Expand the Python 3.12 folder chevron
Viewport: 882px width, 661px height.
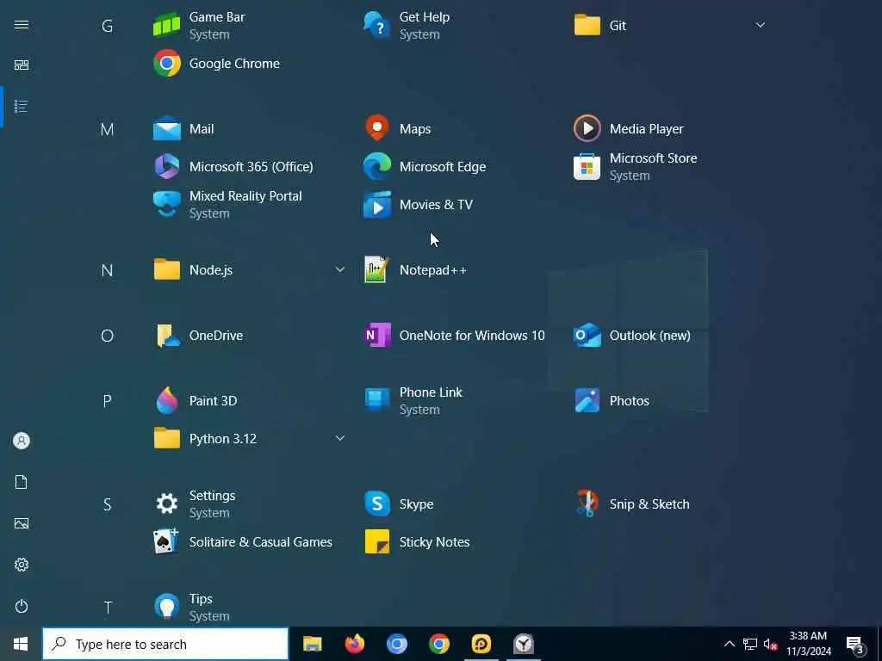tap(339, 438)
